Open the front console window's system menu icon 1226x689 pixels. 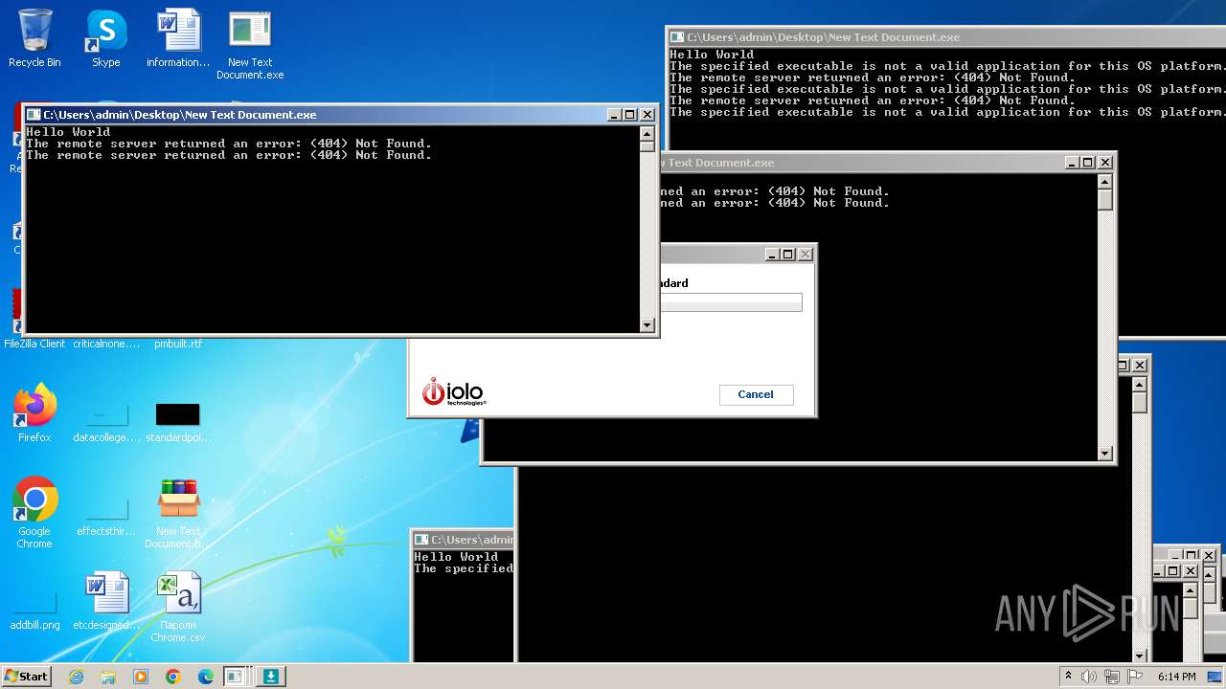[34, 115]
